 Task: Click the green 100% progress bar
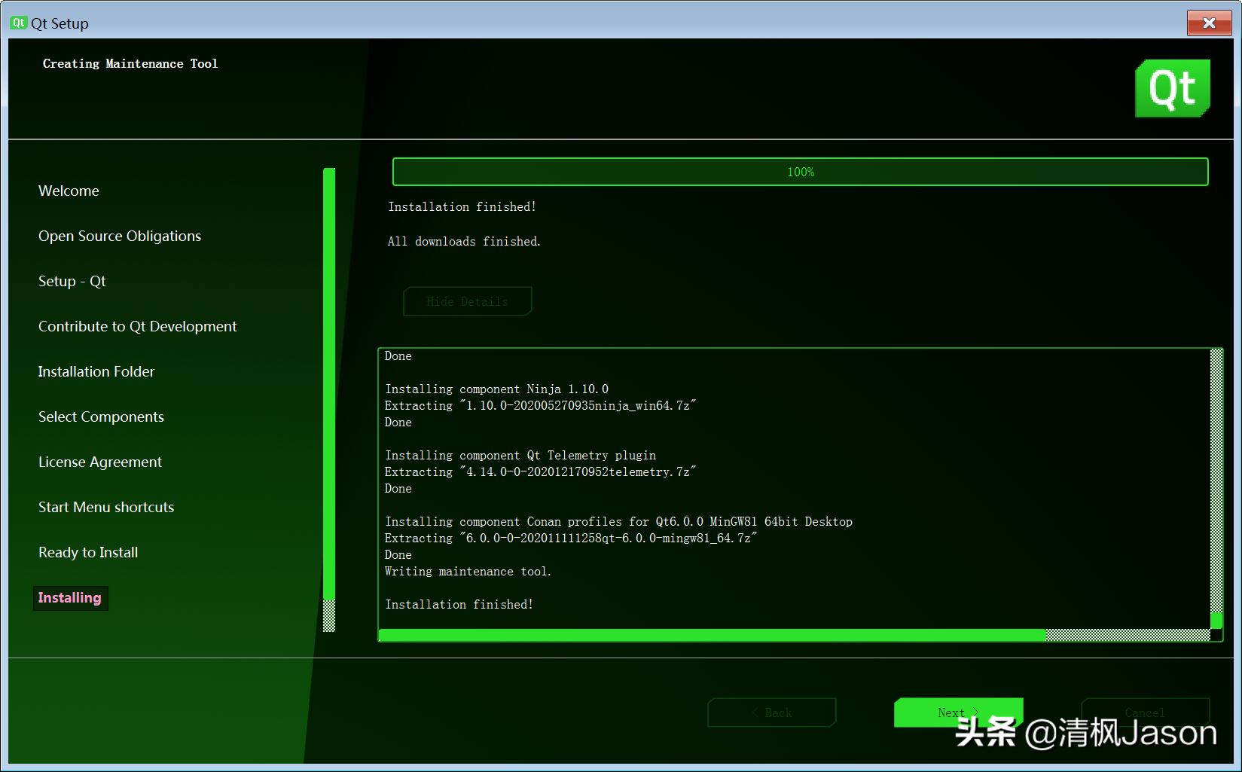point(798,172)
